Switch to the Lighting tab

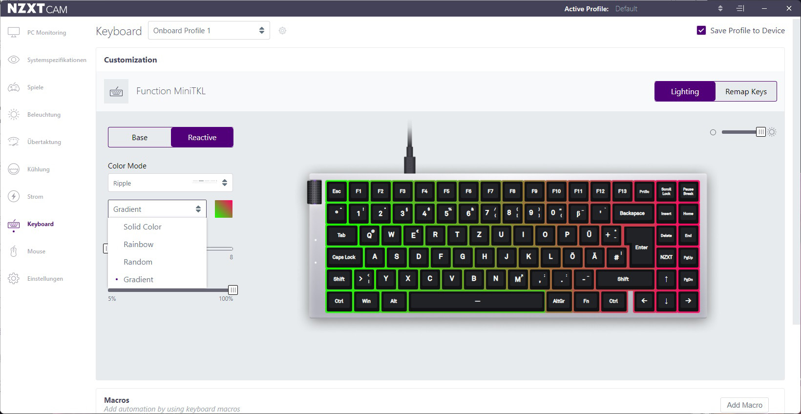coord(685,91)
